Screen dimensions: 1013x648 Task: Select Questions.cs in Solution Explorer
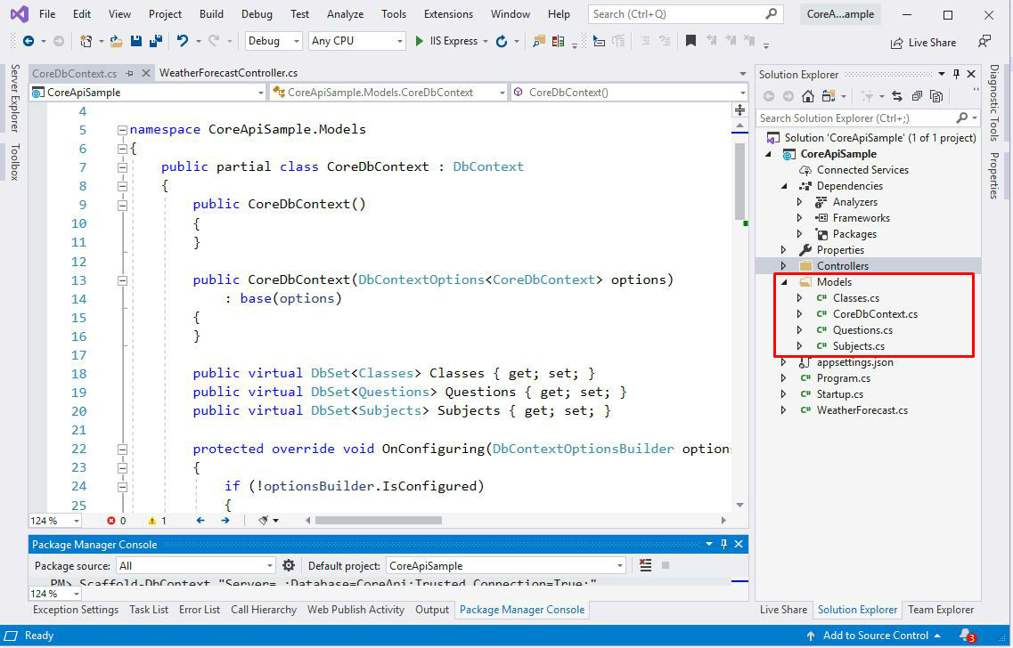(862, 330)
